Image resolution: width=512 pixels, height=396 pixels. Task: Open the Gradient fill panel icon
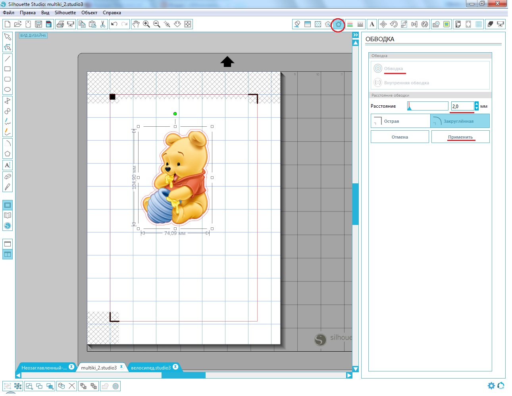308,24
